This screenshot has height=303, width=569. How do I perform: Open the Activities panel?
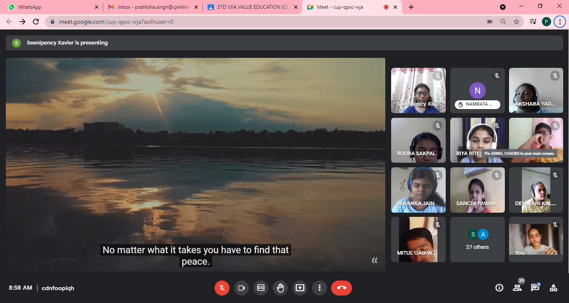554,288
